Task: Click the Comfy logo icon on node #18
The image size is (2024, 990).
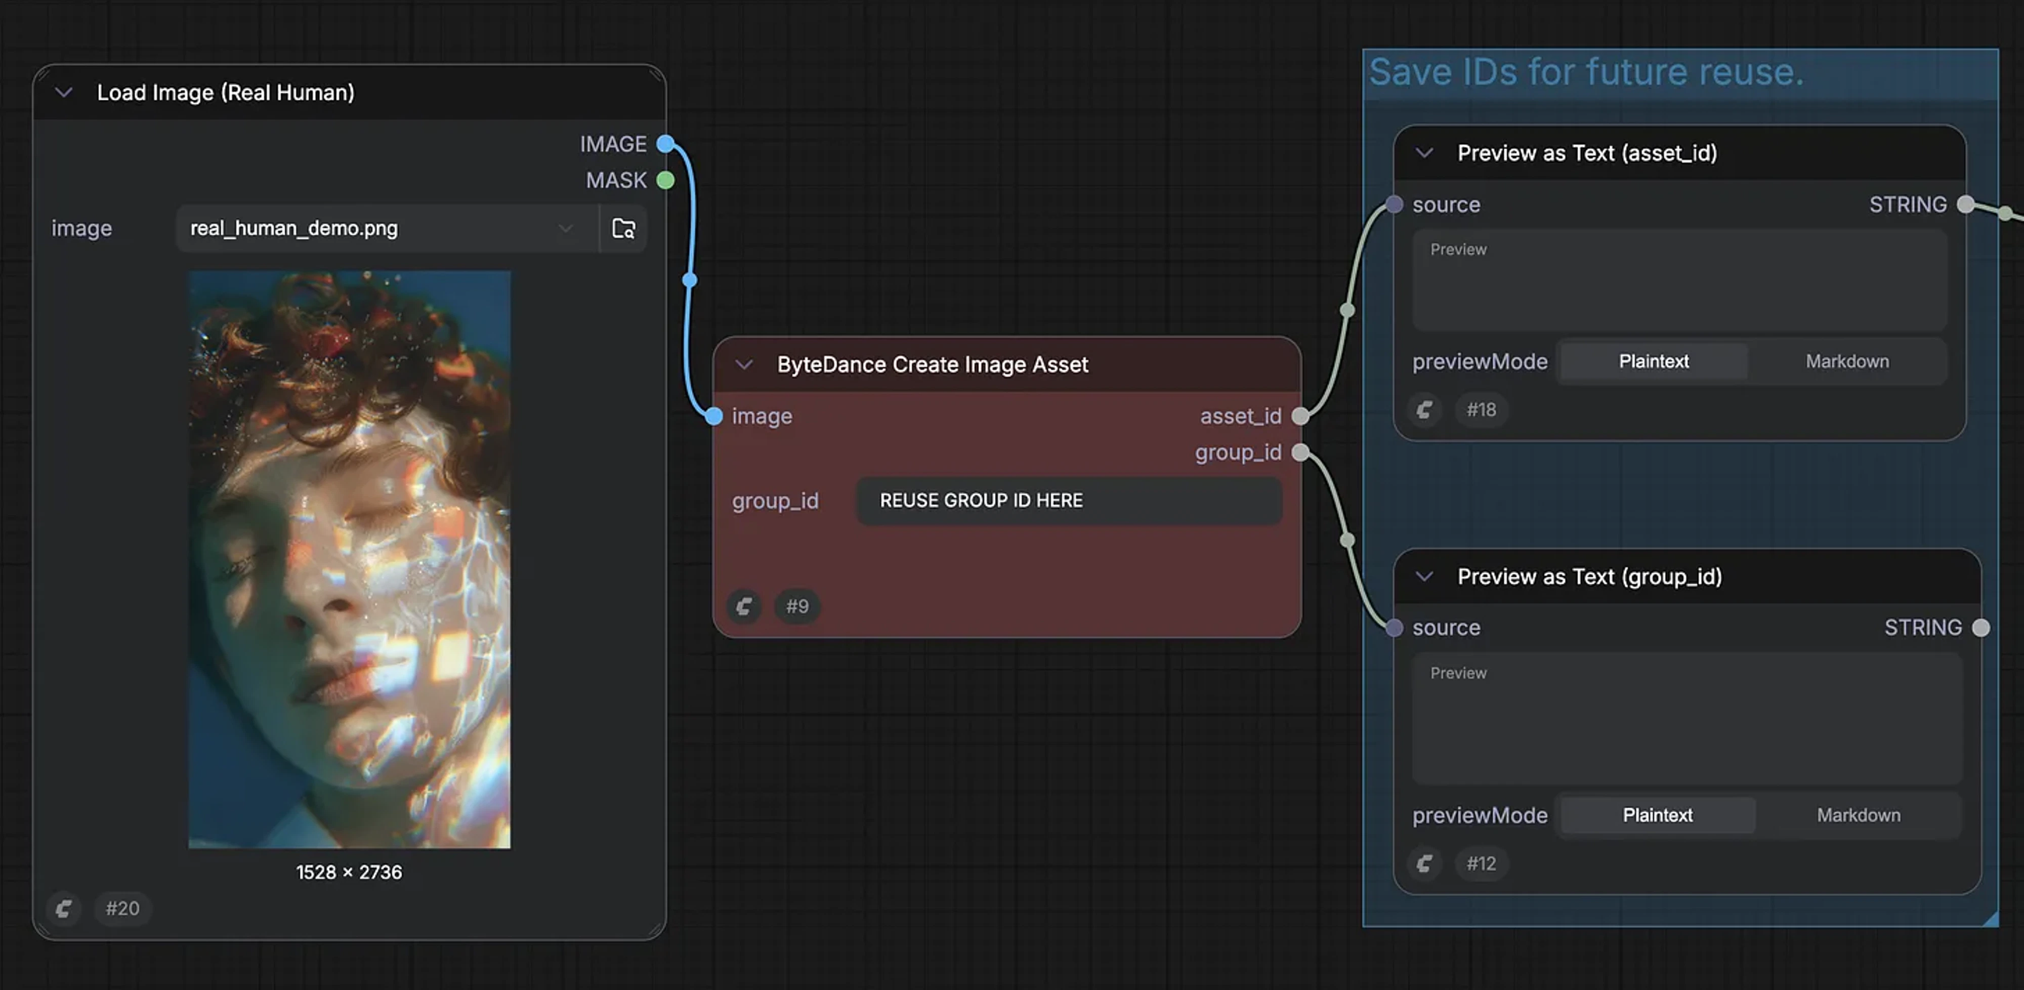Action: click(1424, 409)
